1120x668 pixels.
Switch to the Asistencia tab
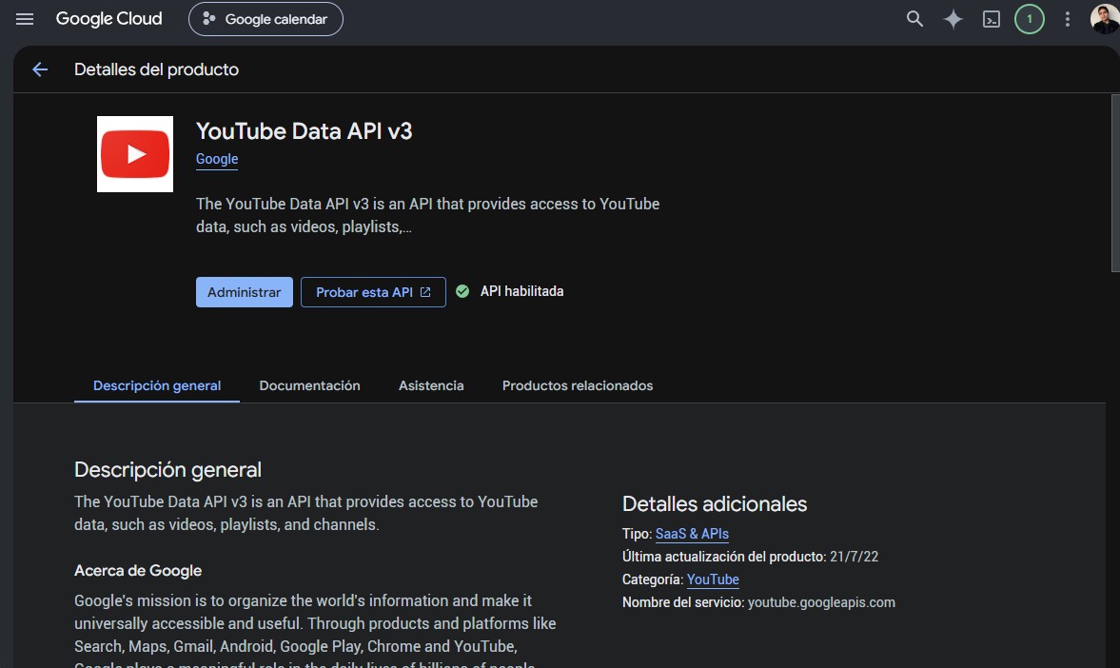click(431, 385)
